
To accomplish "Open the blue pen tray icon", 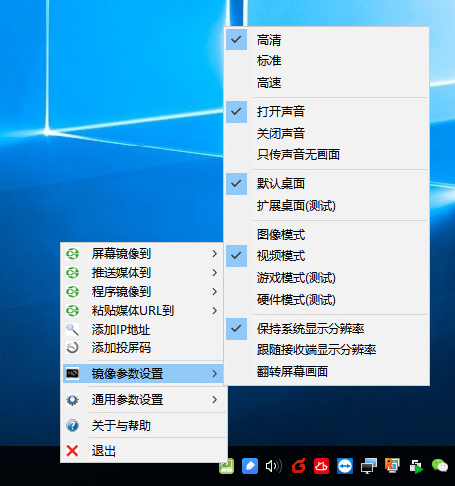I will [x=250, y=466].
